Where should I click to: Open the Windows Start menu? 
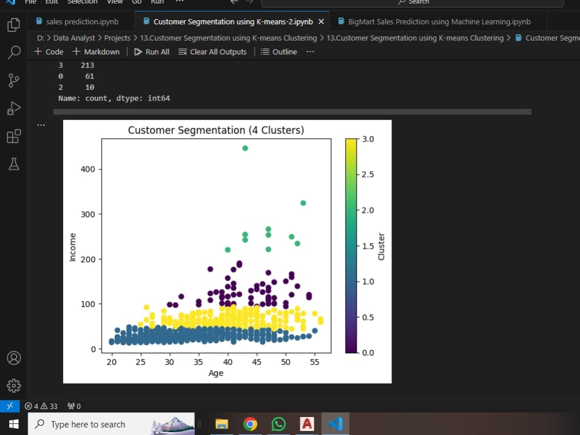(x=14, y=424)
